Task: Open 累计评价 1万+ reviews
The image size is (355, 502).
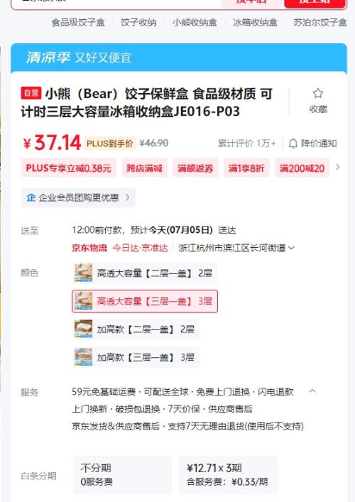Action: (x=247, y=143)
